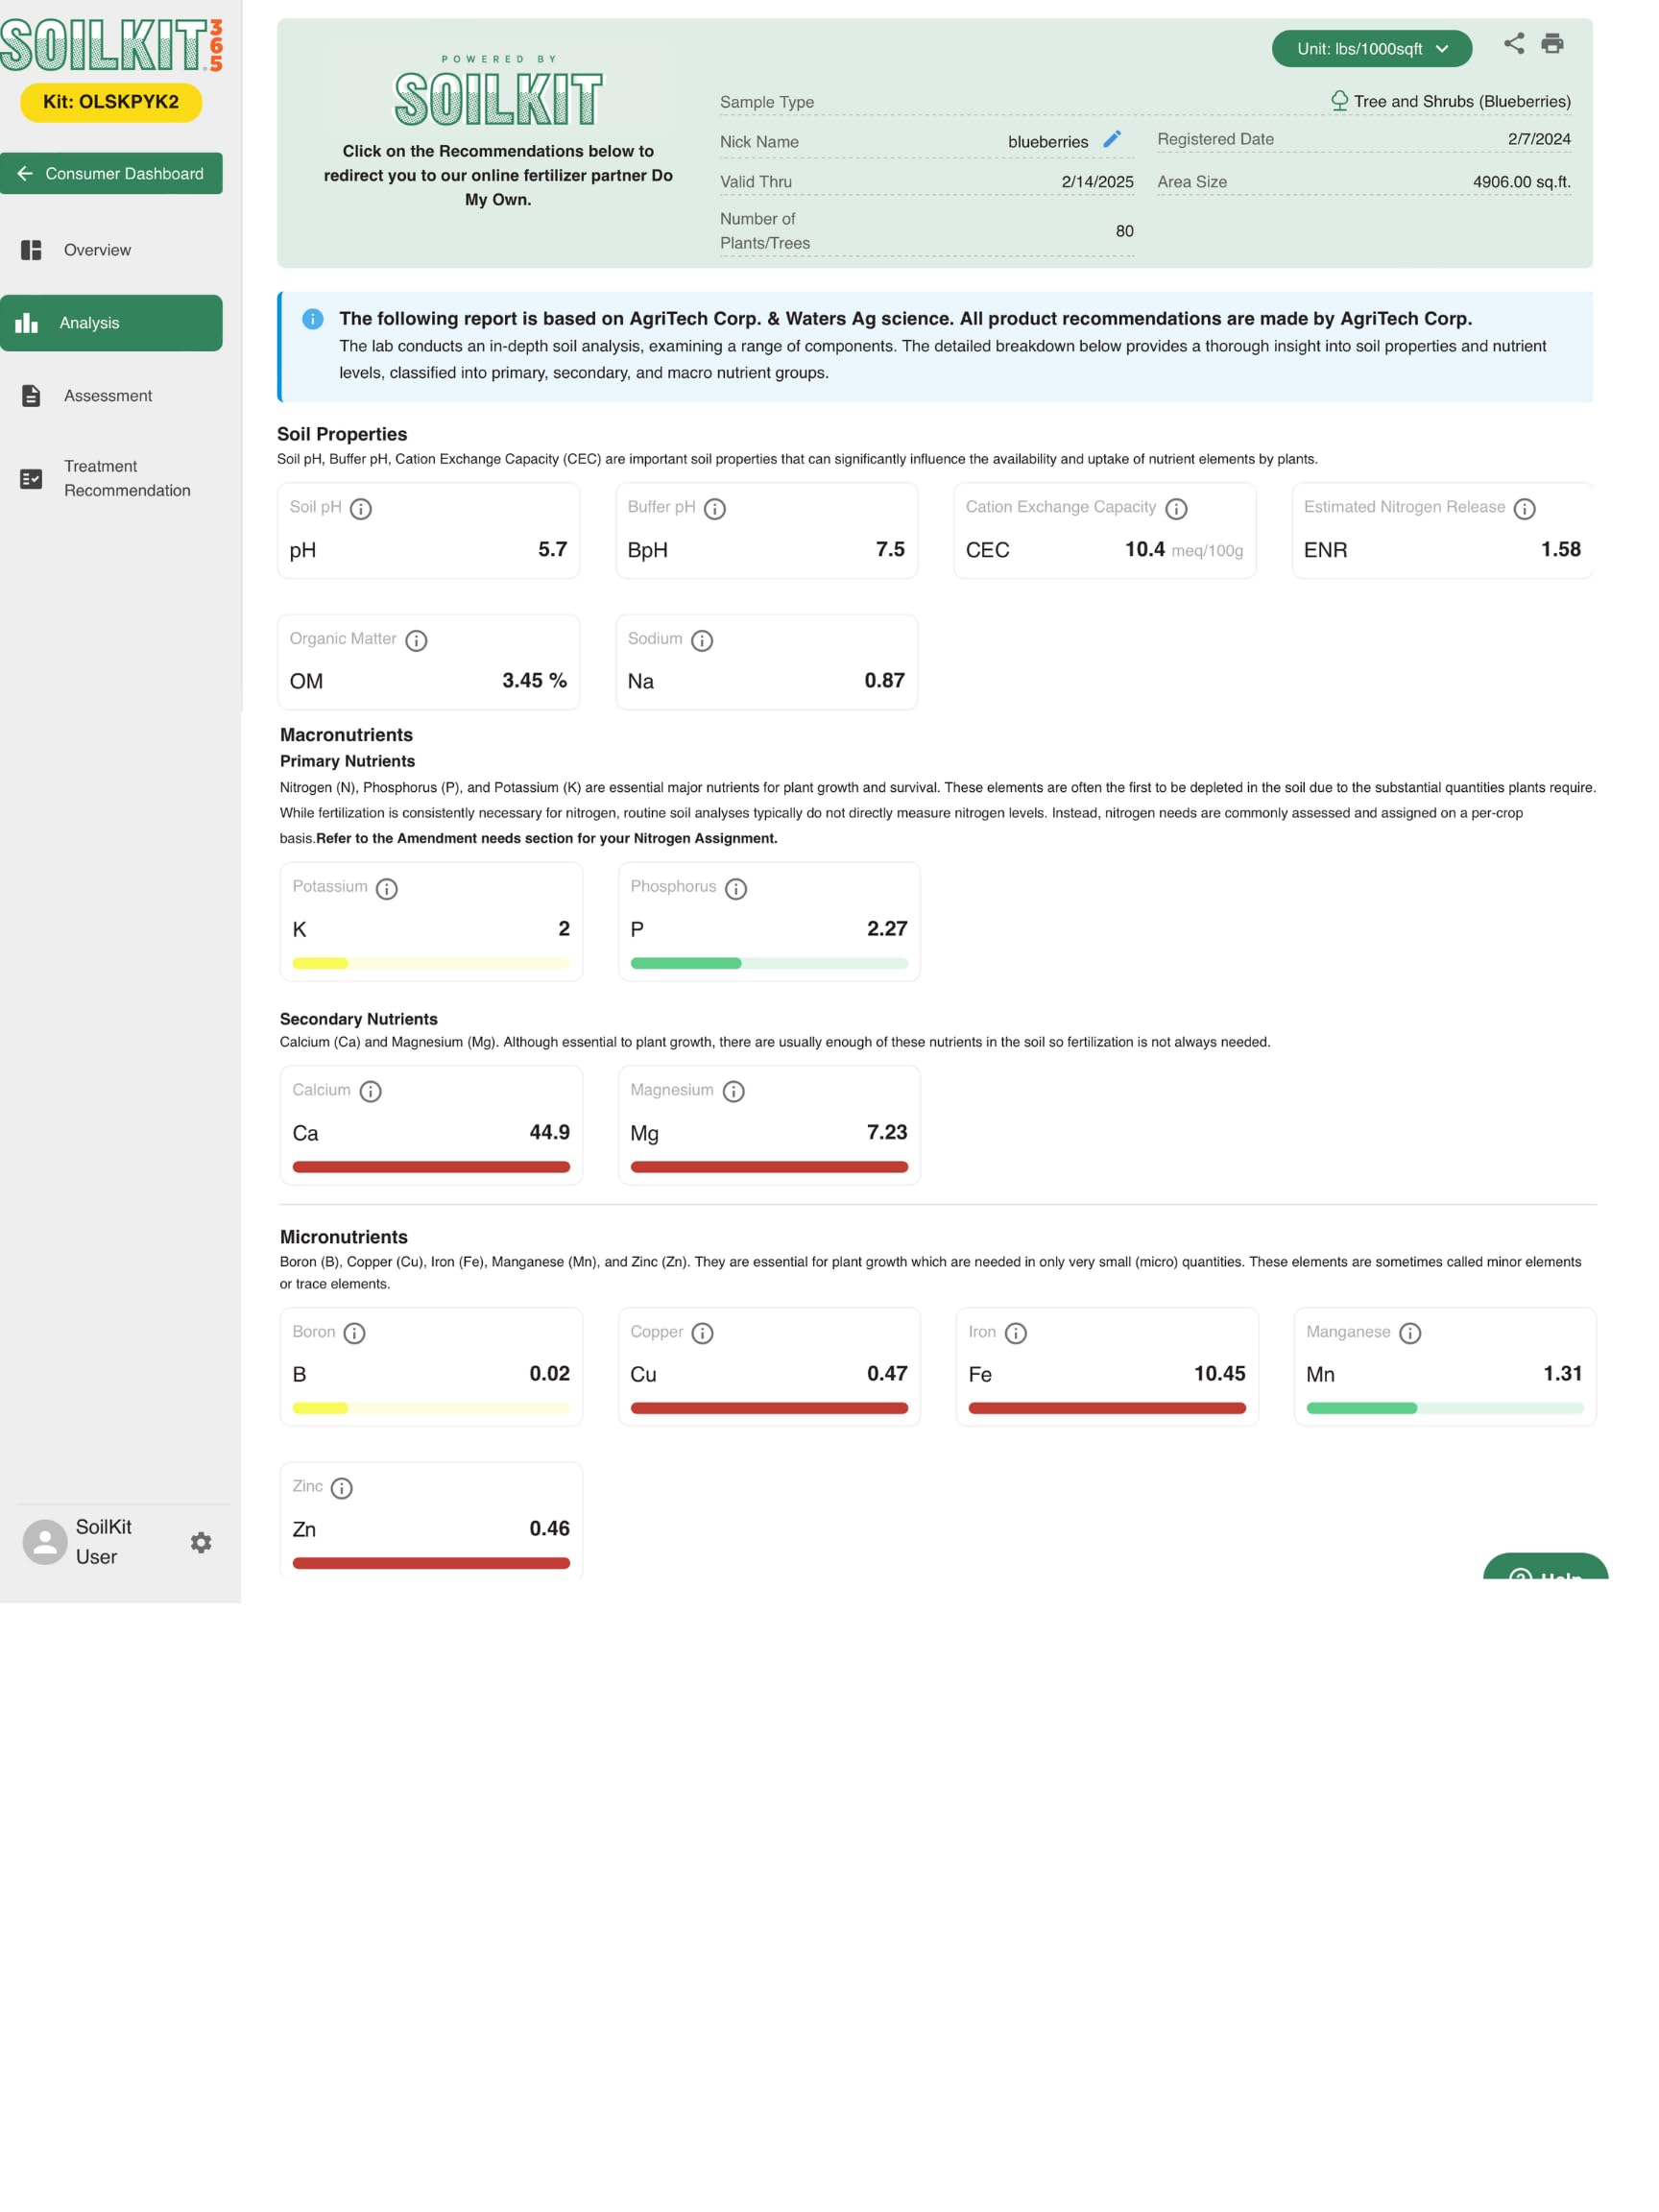Click the SoilKit User avatar
This screenshot has height=2212, width=1659.
pyautogui.click(x=45, y=1542)
